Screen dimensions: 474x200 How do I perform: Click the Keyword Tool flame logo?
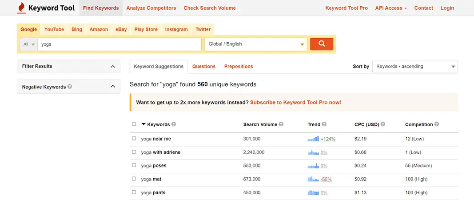coord(21,8)
